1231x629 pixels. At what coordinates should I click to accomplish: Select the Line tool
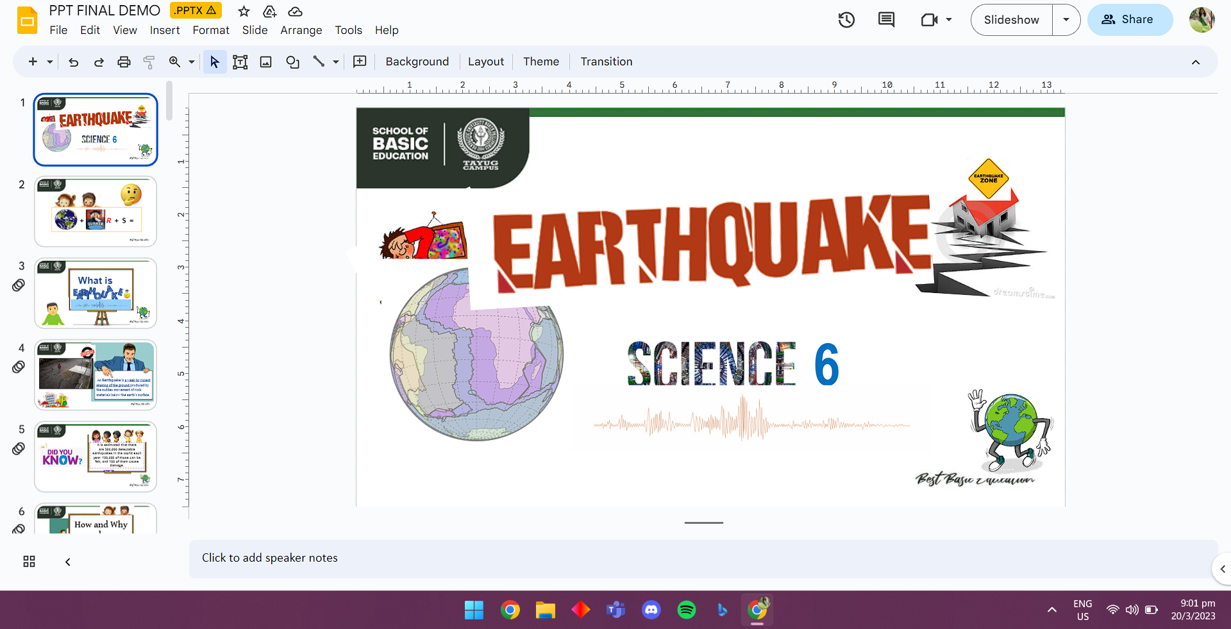319,62
